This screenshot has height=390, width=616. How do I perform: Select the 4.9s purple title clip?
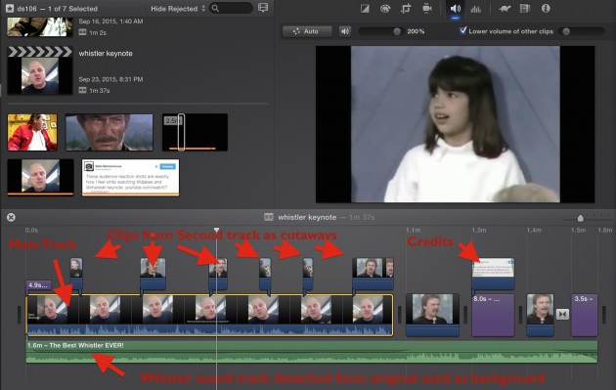point(38,286)
